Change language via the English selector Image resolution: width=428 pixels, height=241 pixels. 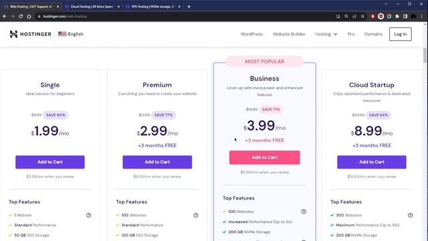71,34
